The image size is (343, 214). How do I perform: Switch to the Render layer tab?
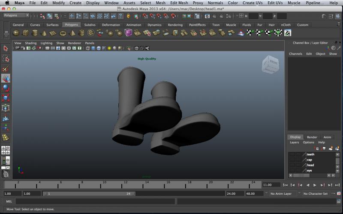312,137
